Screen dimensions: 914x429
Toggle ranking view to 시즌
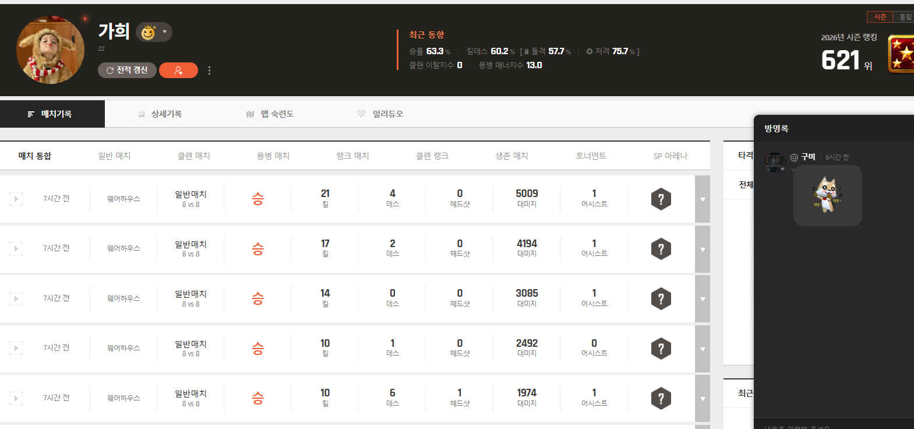pyautogui.click(x=880, y=17)
